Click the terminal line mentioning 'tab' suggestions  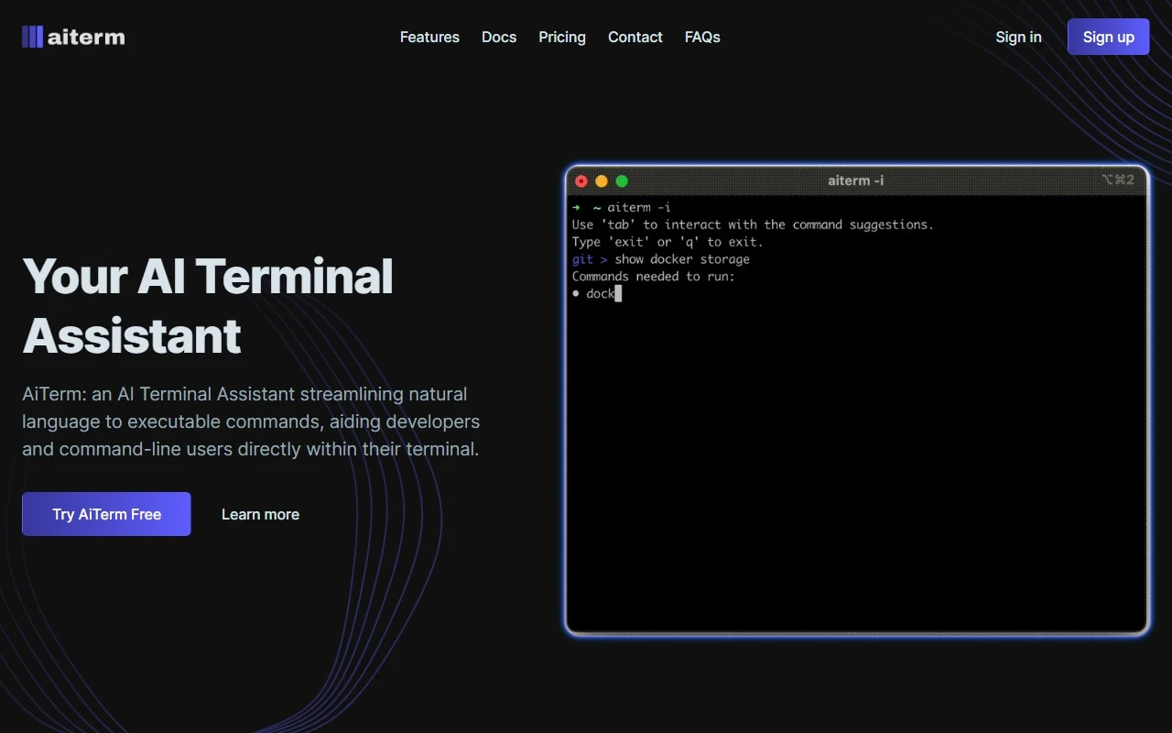click(753, 224)
